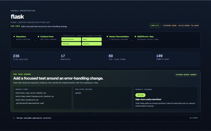Click the circle icon beside Review recorded activity
211x131 pixels.
(x=14, y=118)
